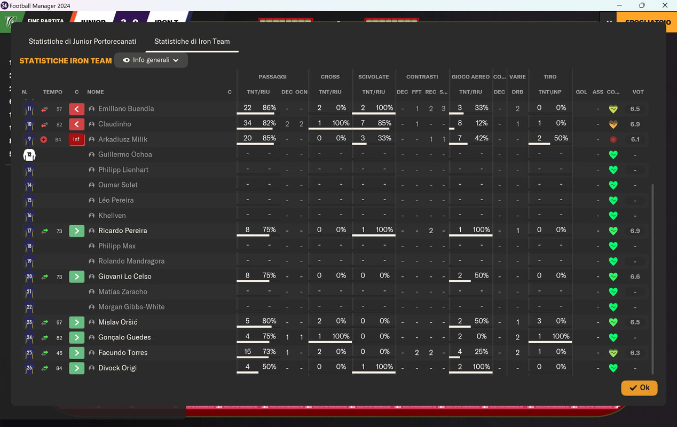The width and height of the screenshot is (677, 427).
Task: Click the substituted-on arrow for Gonçalo Guedes
Action: pos(77,338)
